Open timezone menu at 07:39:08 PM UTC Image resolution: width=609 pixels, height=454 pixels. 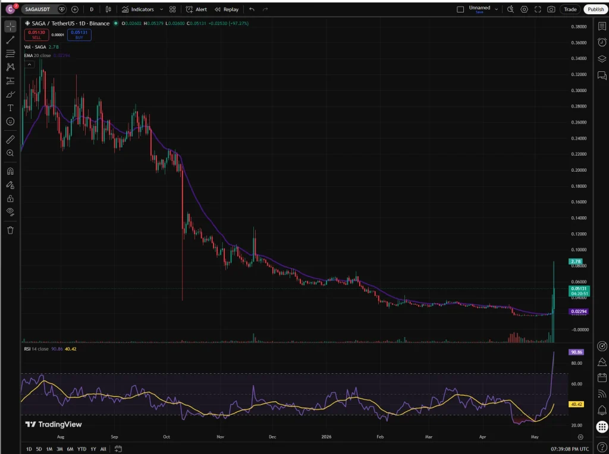569,449
